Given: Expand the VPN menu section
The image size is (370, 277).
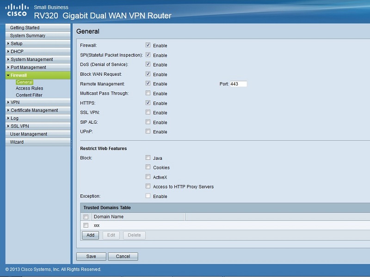Looking at the screenshot, I should [x=38, y=102].
